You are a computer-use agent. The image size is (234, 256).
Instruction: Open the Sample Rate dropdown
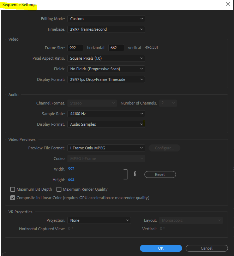[106, 114]
